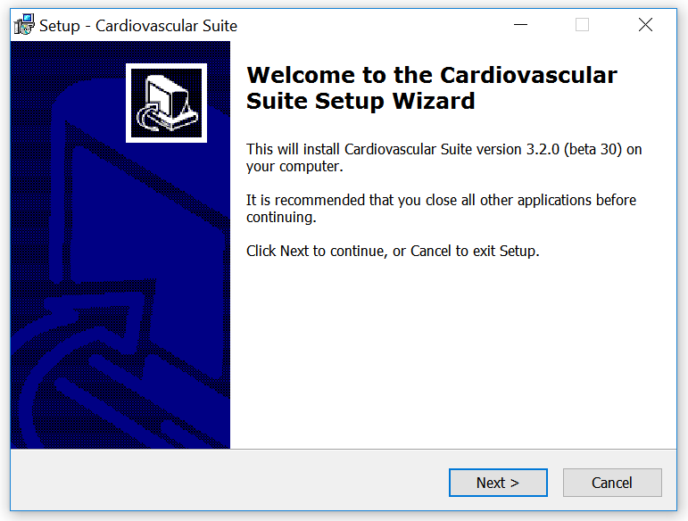Viewport: 688px width, 521px height.
Task: Open the setup icon system menu in title bar
Action: (x=24, y=25)
